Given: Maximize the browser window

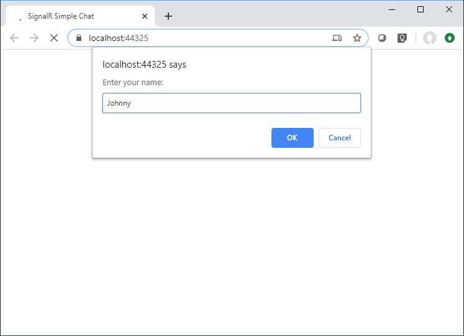Looking at the screenshot, I should click(420, 9).
